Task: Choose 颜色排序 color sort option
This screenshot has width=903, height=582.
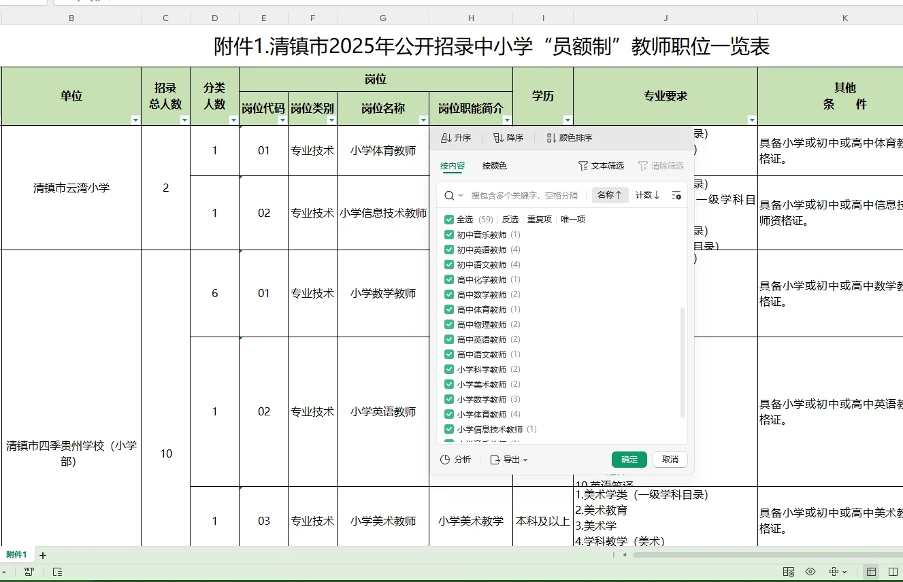Action: (x=569, y=138)
